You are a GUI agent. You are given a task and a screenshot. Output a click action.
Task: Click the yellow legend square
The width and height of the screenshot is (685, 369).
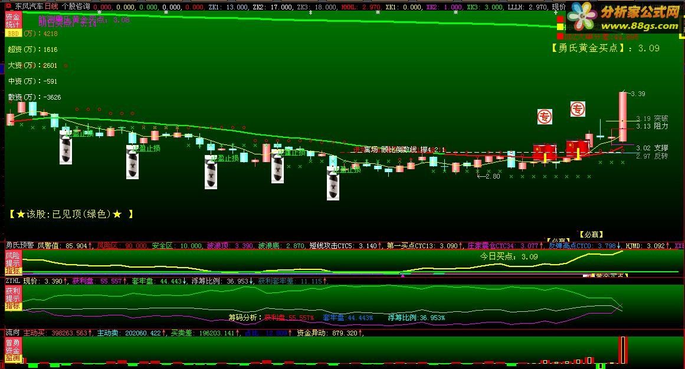point(560,27)
